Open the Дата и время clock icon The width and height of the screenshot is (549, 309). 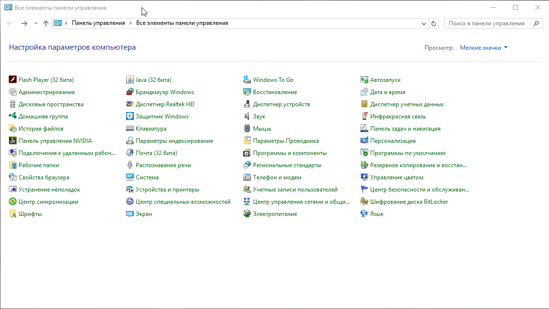click(364, 92)
